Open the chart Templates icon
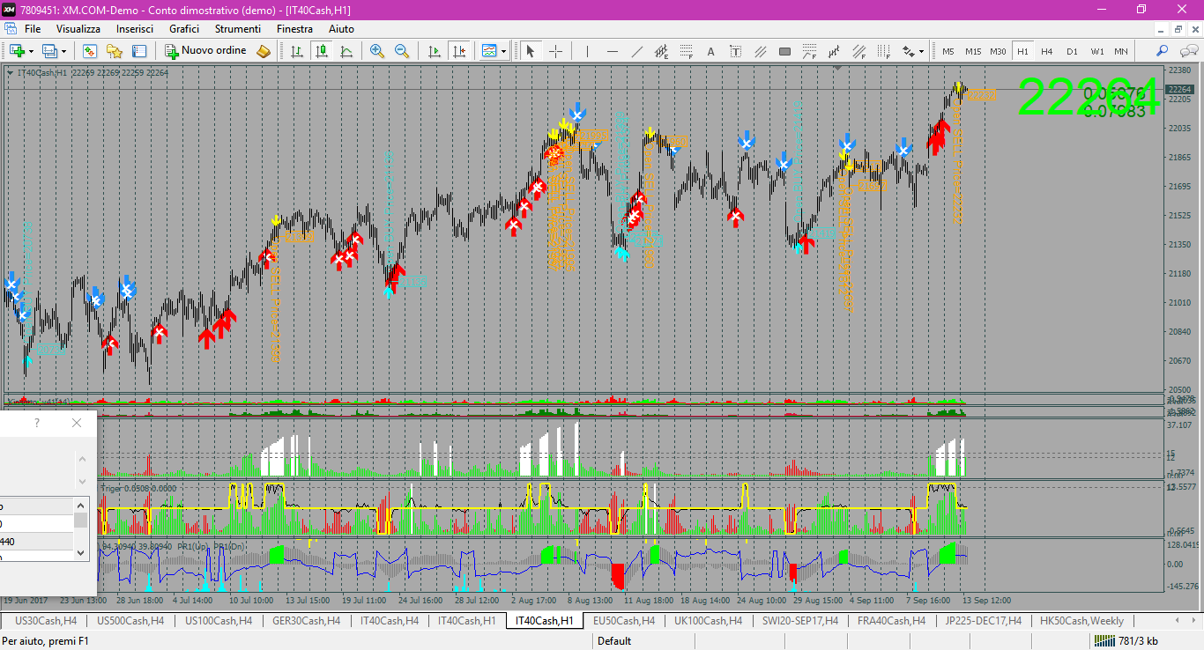 [x=489, y=51]
